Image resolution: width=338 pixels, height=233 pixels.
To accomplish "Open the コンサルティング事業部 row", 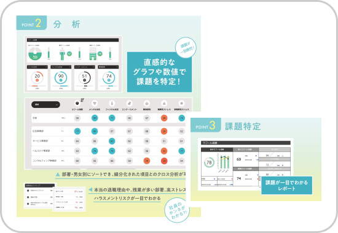I will 108,161.
